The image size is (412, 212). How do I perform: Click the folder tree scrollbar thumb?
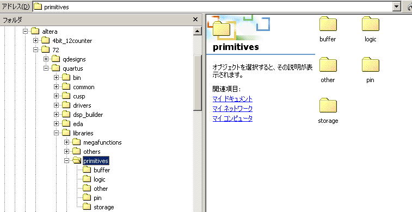[x=198, y=83]
